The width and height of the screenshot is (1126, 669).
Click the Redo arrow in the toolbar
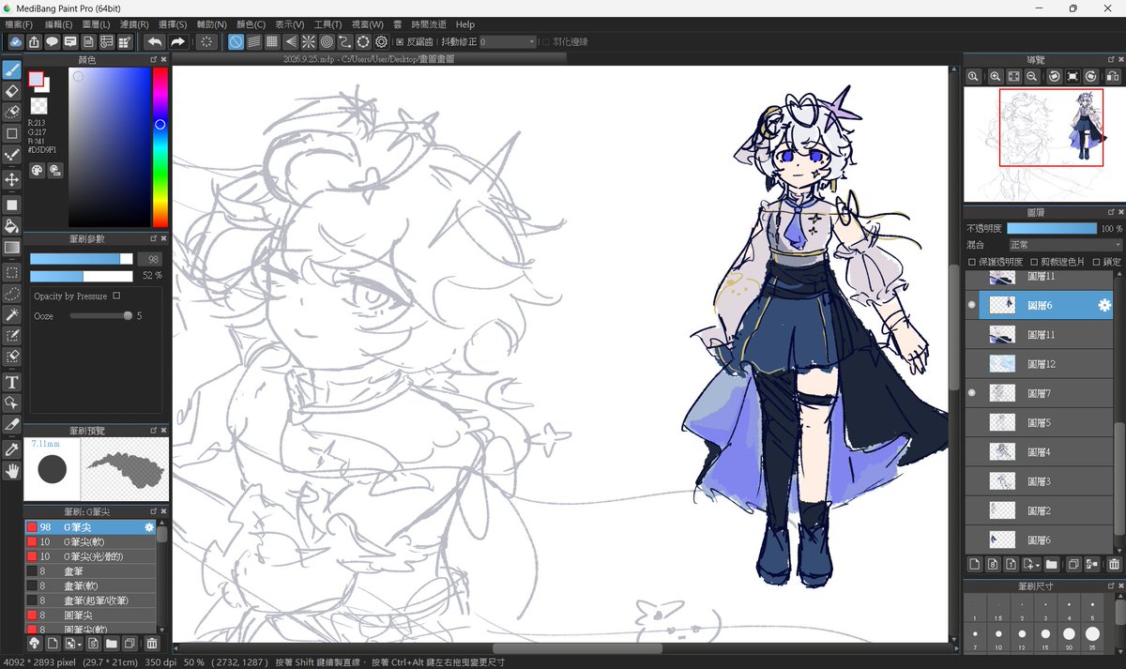(x=177, y=41)
